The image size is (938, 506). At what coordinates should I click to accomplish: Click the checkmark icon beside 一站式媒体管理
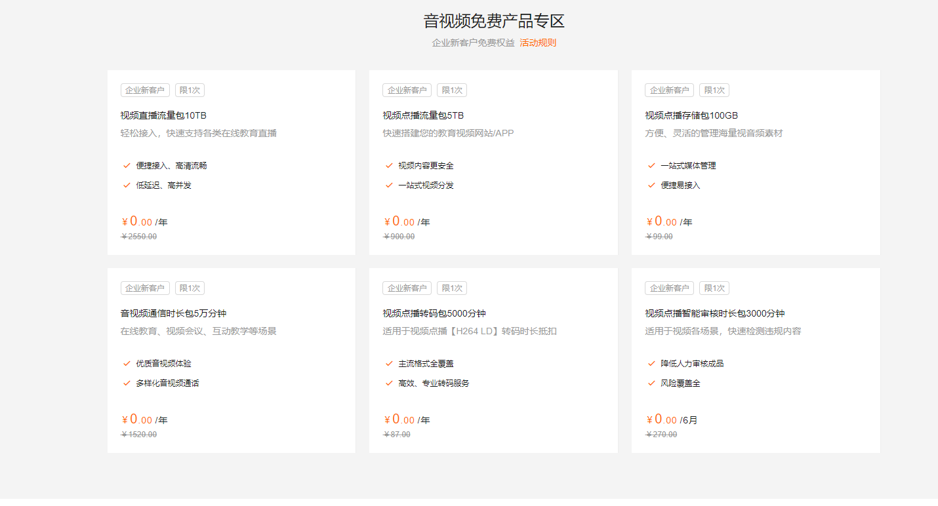[651, 166]
